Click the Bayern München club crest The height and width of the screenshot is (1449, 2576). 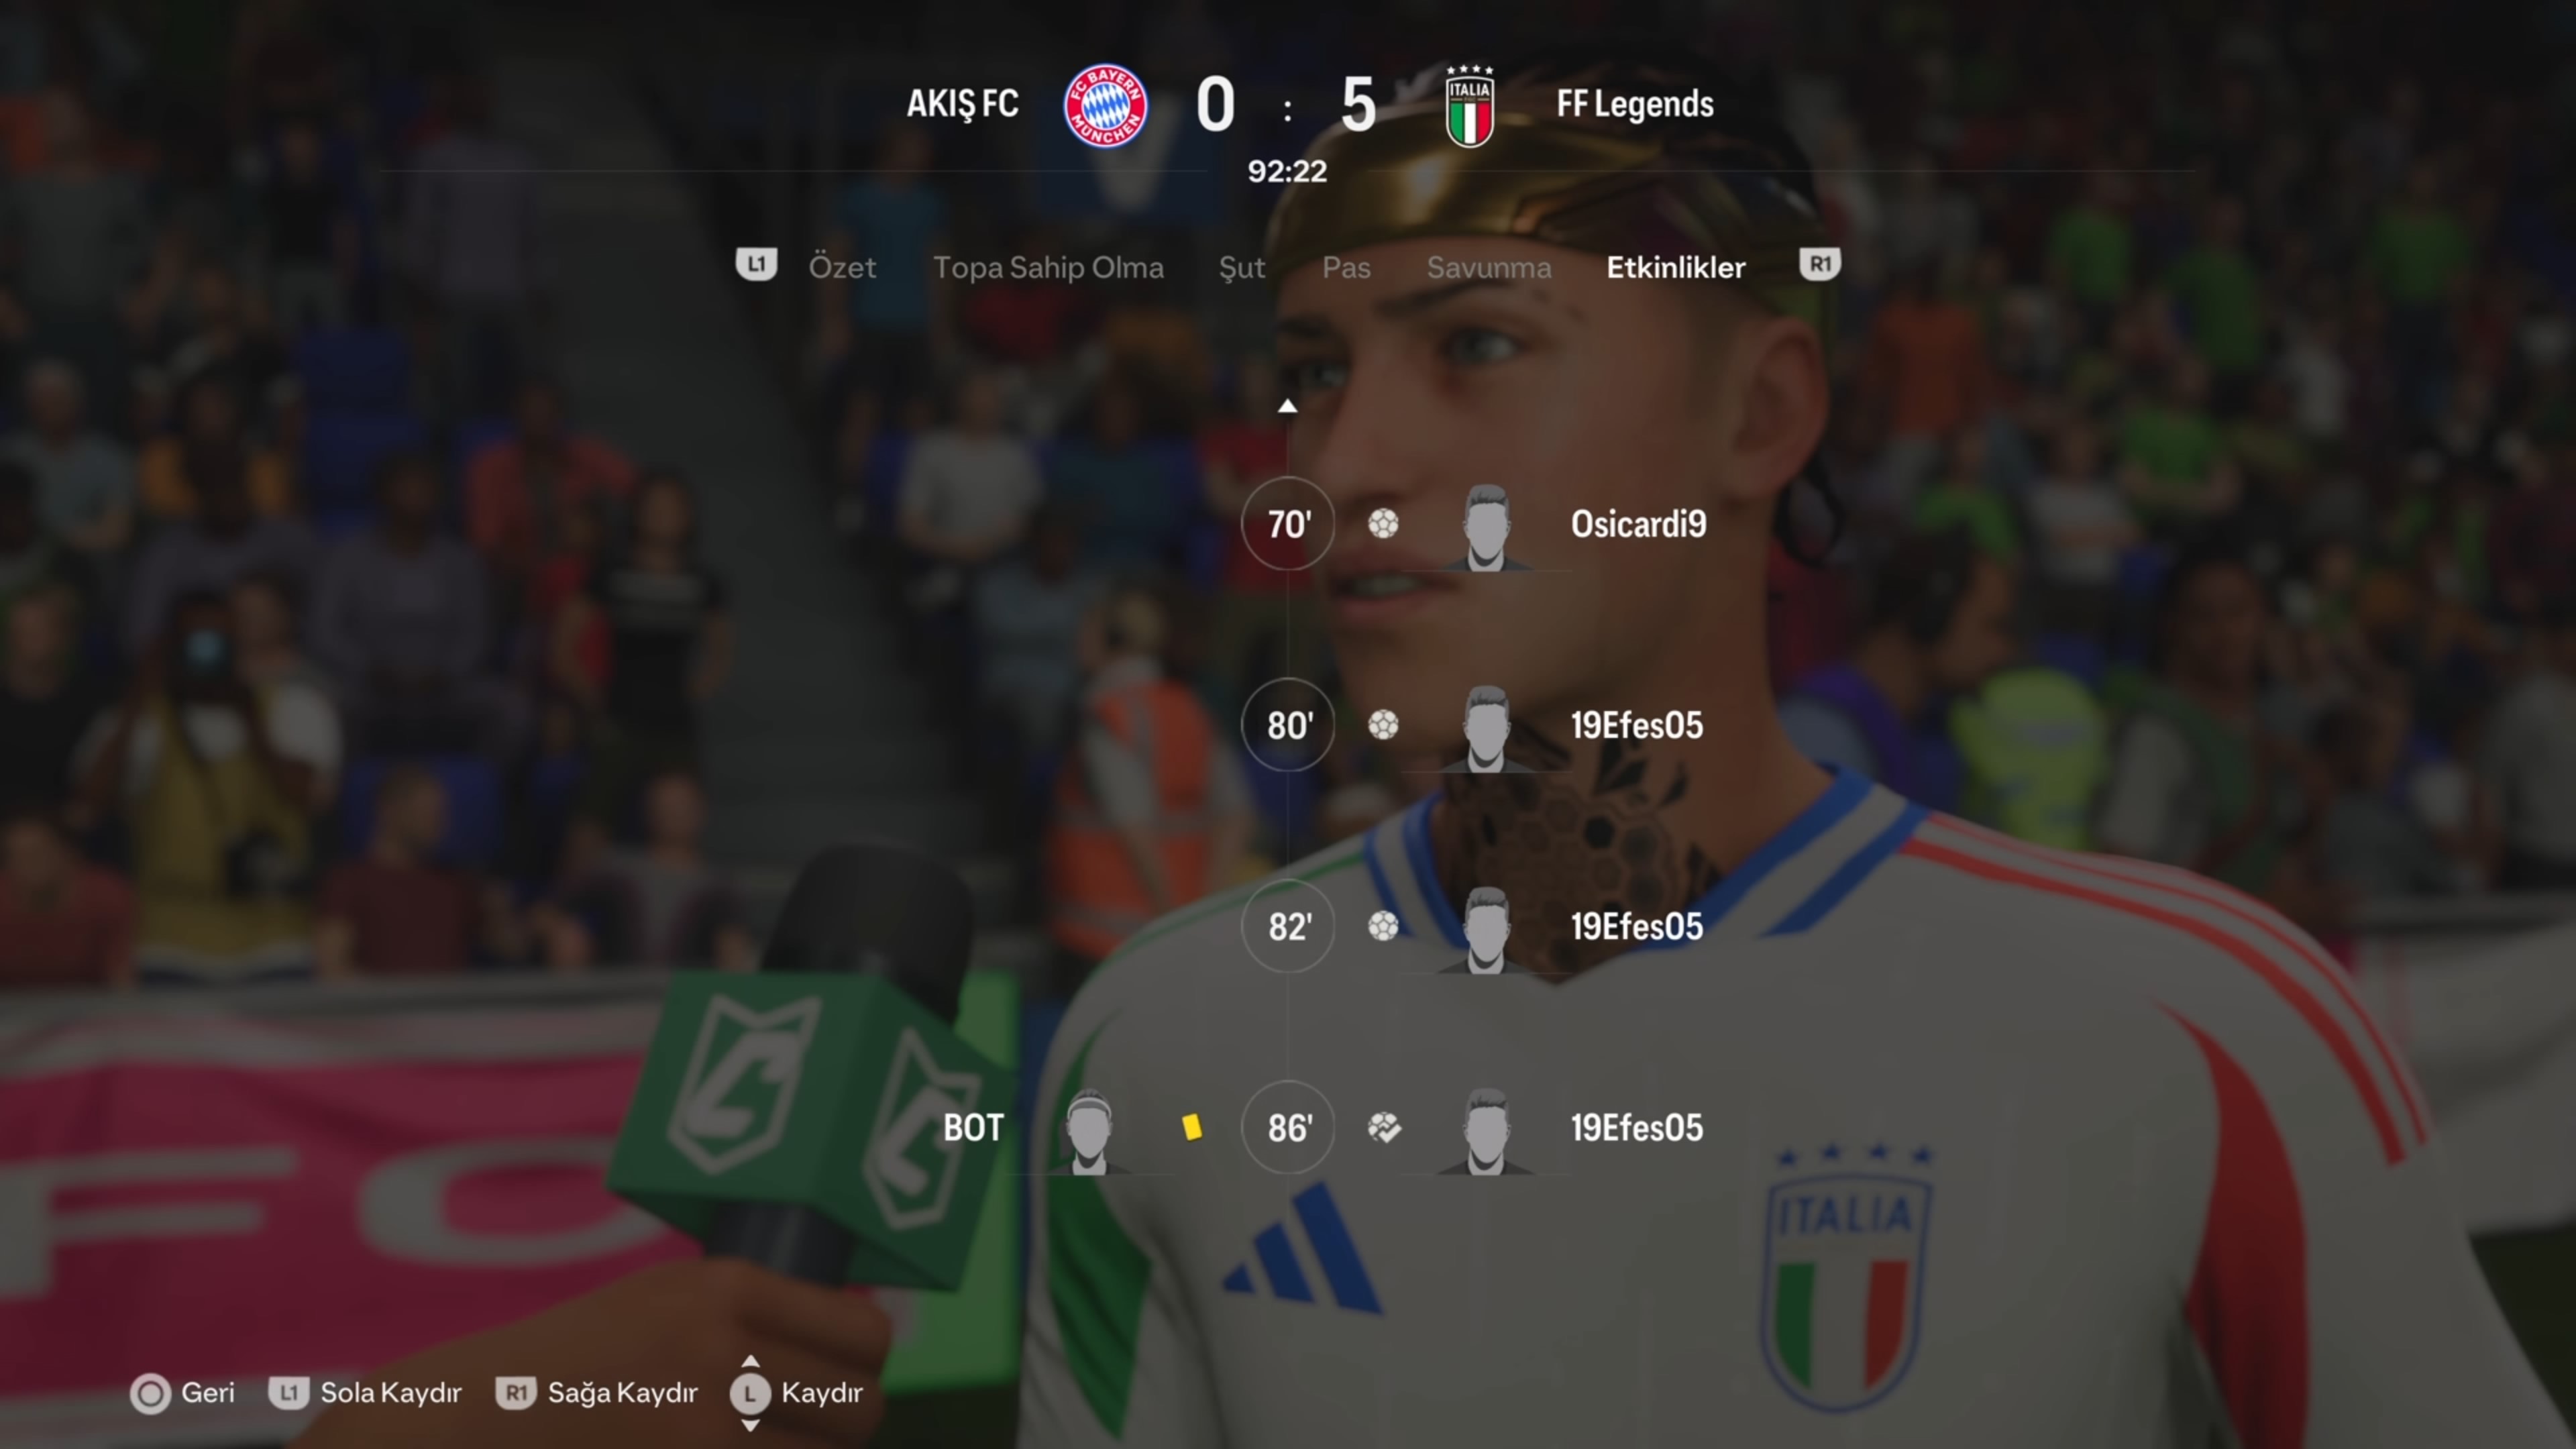click(x=1105, y=105)
